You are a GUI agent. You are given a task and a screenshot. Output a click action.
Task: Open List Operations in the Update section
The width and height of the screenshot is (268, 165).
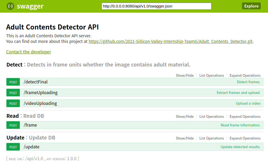212,138
